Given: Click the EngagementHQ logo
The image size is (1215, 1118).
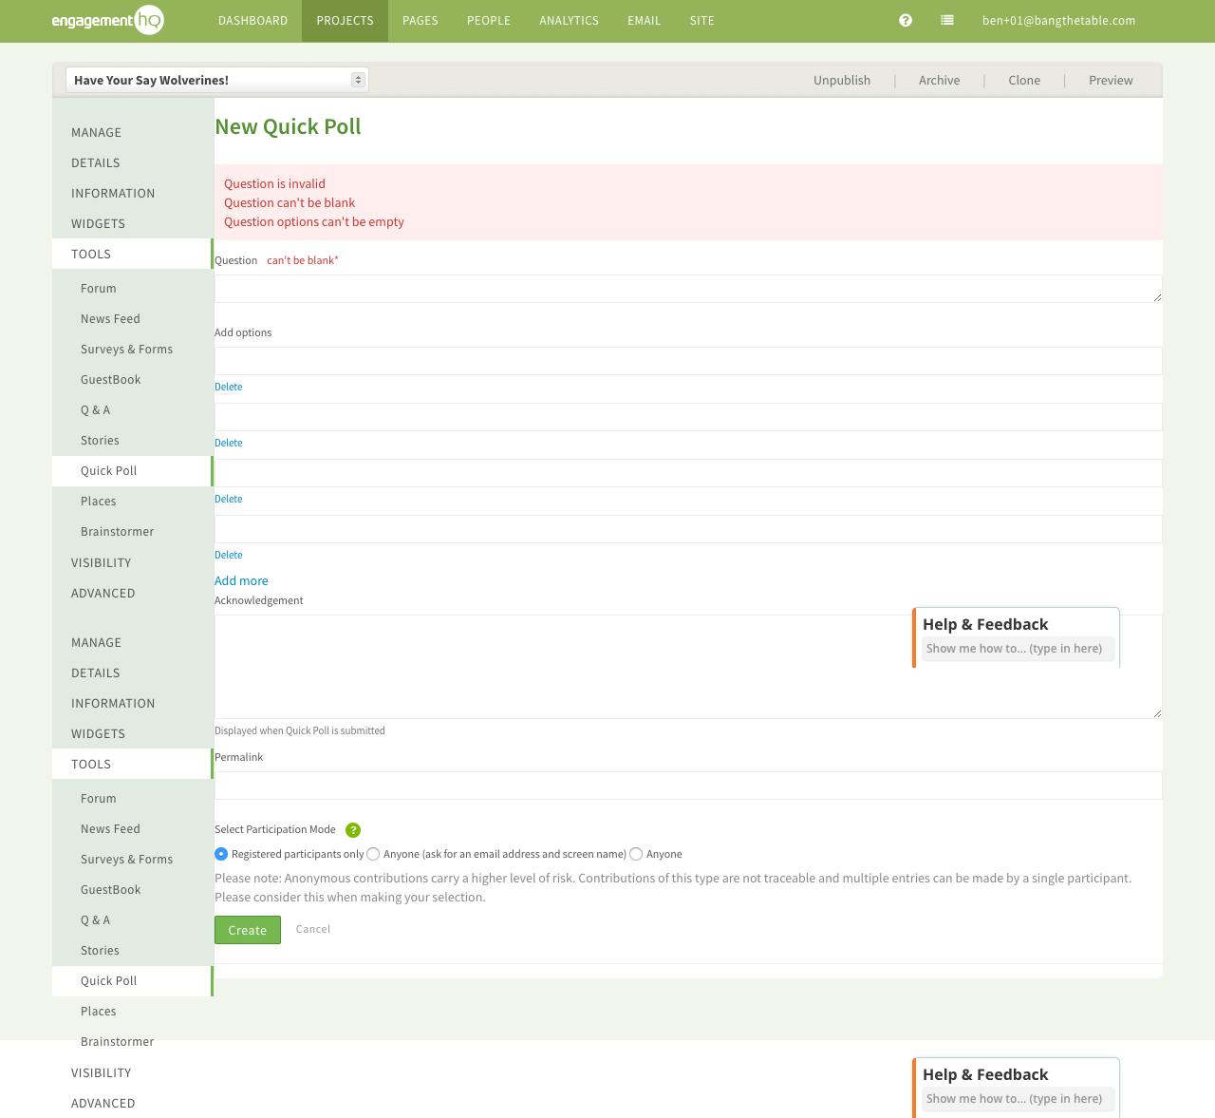Looking at the screenshot, I should coord(107,20).
